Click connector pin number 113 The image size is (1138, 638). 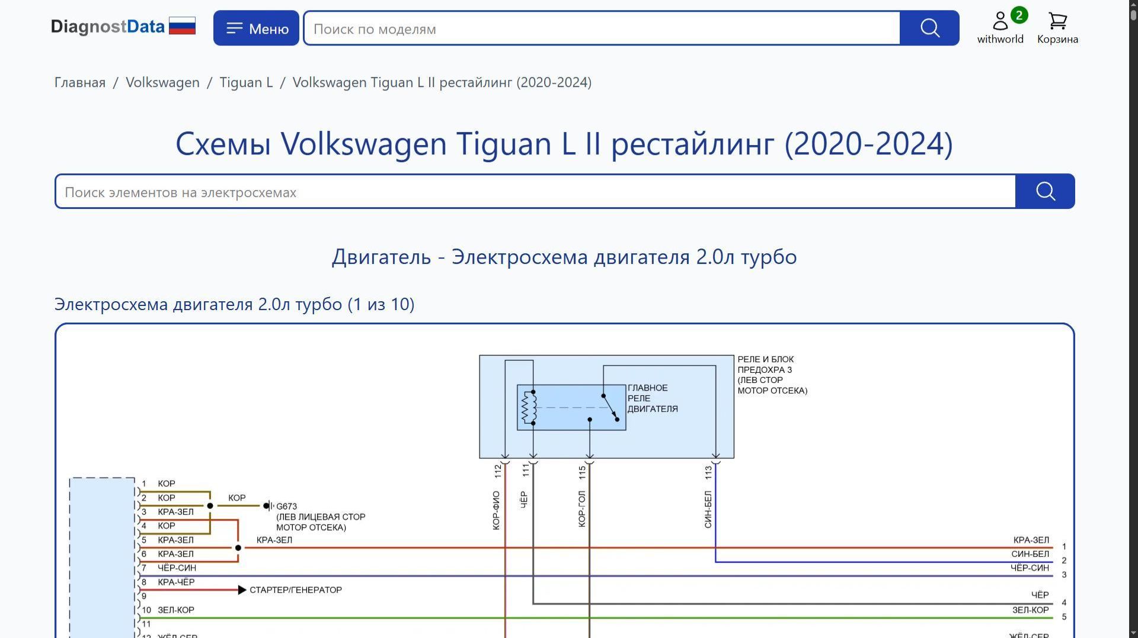click(708, 472)
